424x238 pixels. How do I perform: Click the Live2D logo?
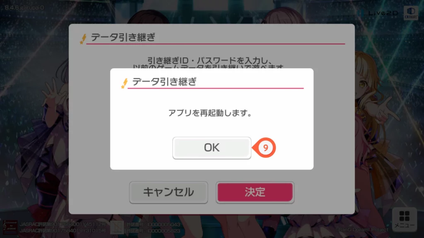(379, 13)
